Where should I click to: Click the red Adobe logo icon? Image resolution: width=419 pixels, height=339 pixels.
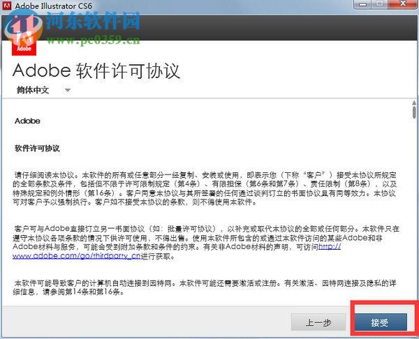tap(24, 44)
